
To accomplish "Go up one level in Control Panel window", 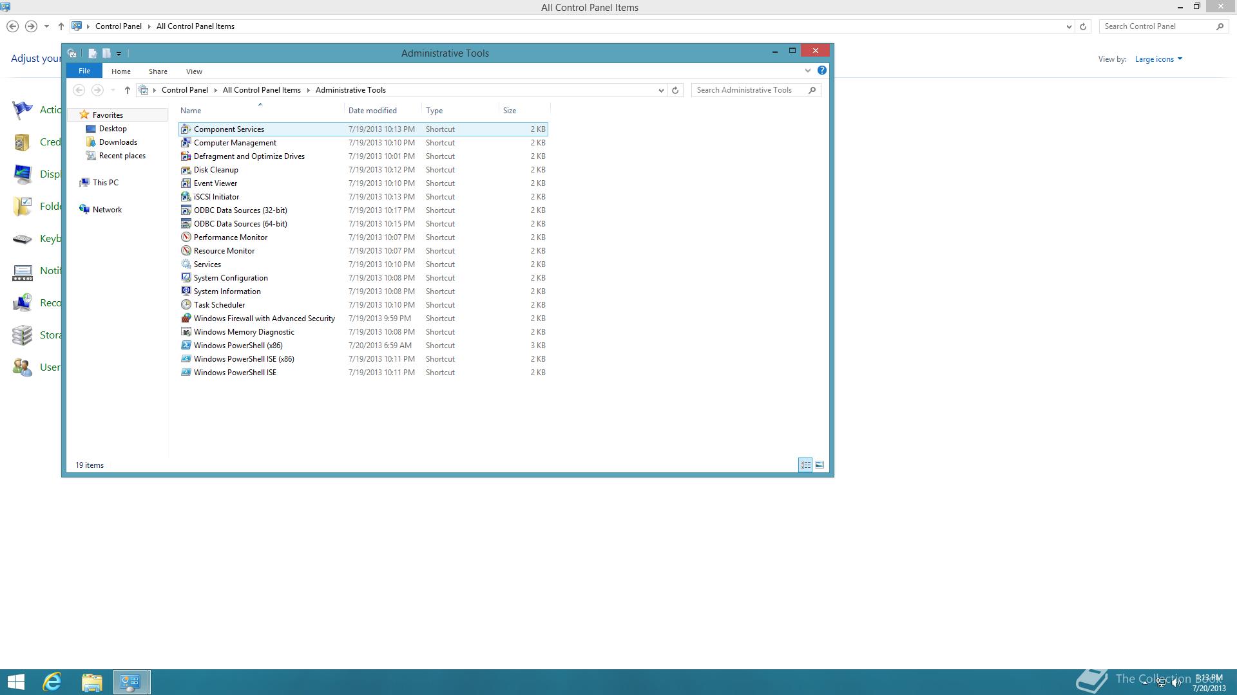I will (x=61, y=26).
